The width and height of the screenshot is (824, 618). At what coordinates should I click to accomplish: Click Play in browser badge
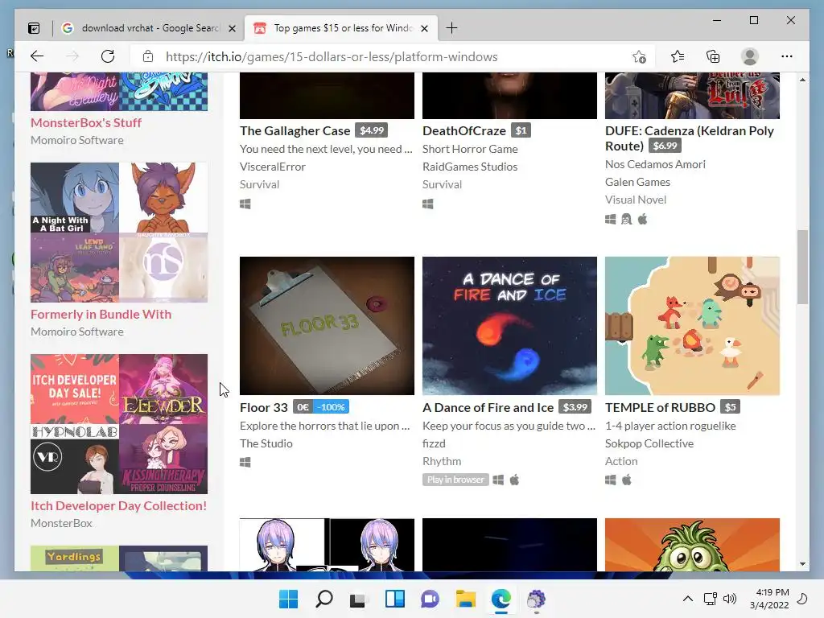click(x=455, y=480)
